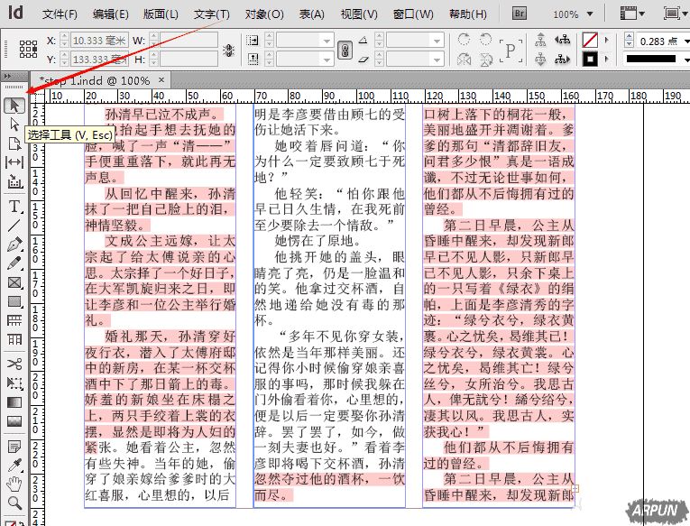Screen dimensions: 690x526
Task: Select the vertical grid tool
Action: [14, 339]
